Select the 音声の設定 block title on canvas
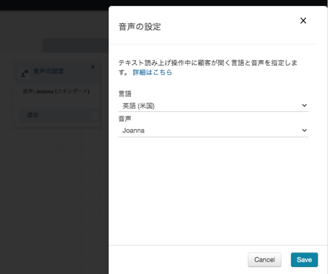This screenshot has width=328, height=274. click(x=49, y=71)
